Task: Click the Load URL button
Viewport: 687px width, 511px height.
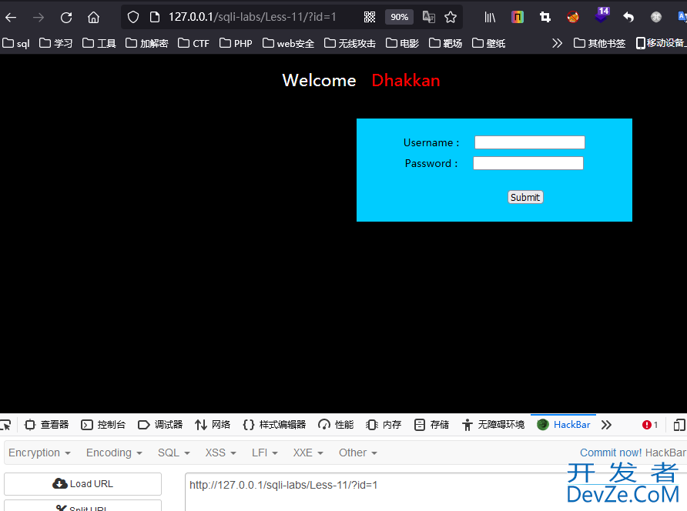Action: pos(83,484)
